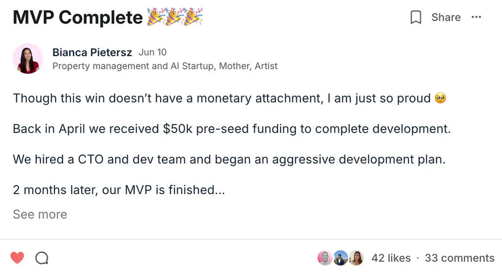This screenshot has width=502, height=272.
Task: Open comments via the speech bubble icon
Action: pos(42,258)
